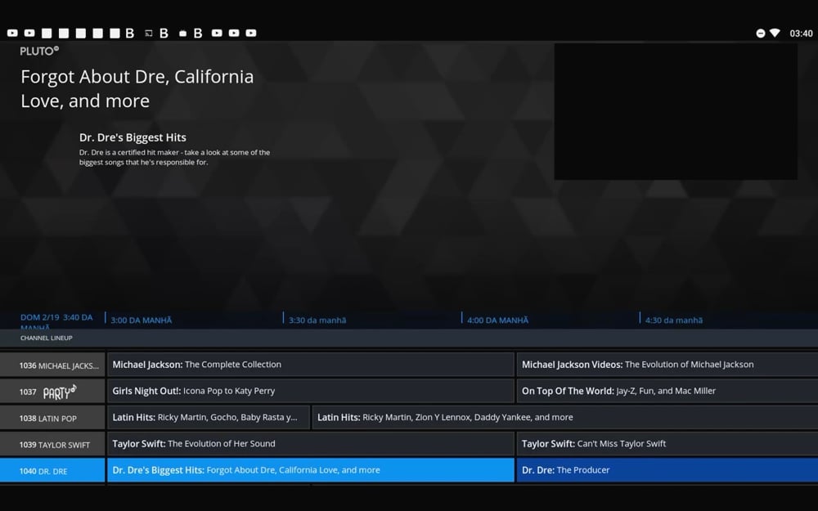
Task: Click the 3:30 da manhã time marker
Action: point(317,320)
